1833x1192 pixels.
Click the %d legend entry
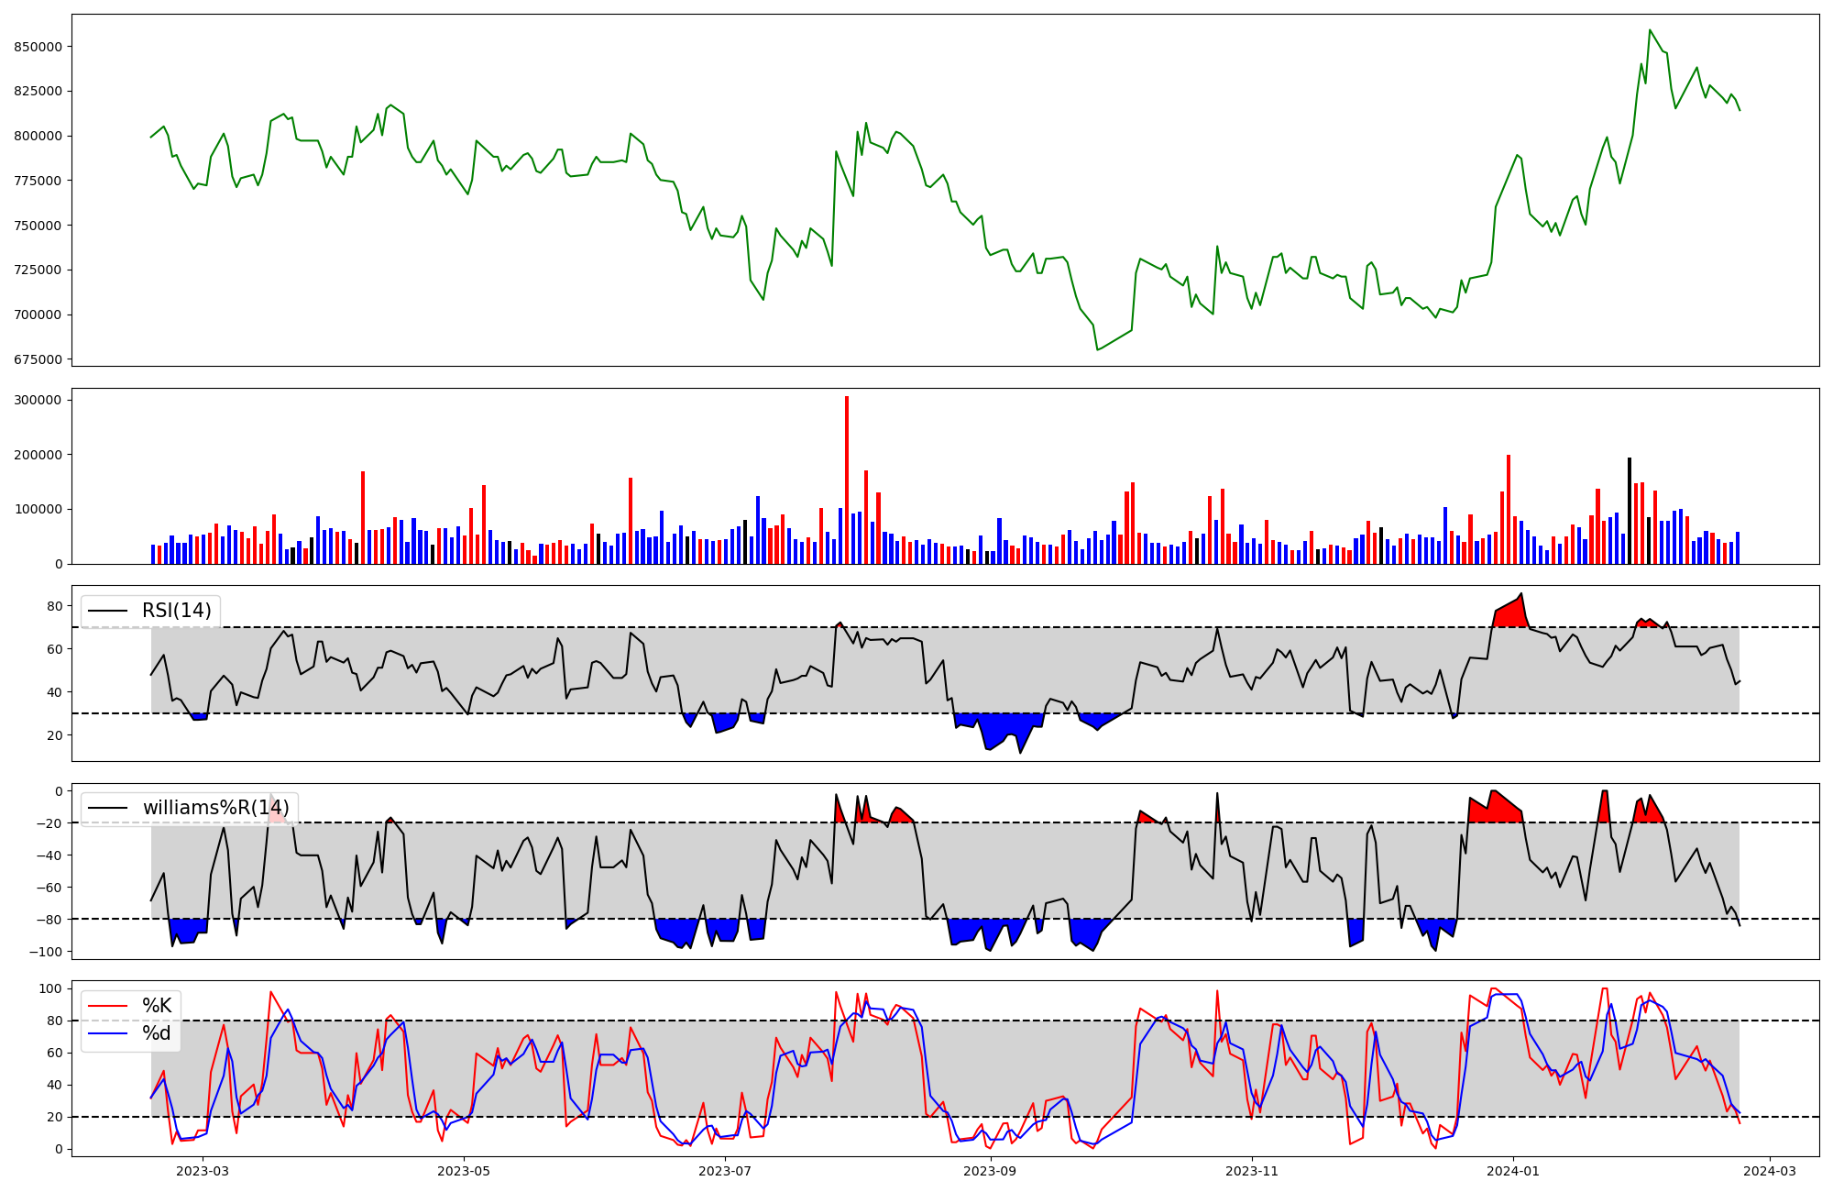coord(157,1033)
